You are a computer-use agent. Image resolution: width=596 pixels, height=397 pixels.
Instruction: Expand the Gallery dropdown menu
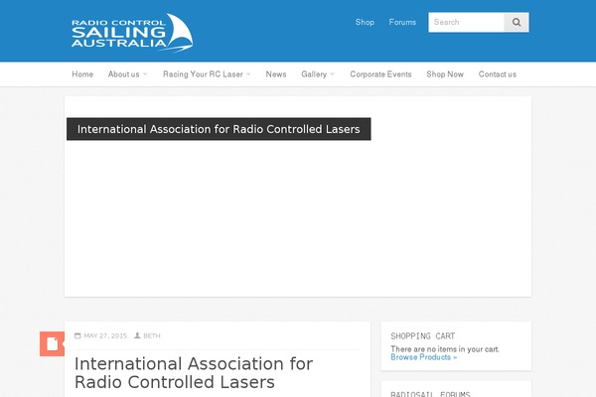tap(318, 74)
